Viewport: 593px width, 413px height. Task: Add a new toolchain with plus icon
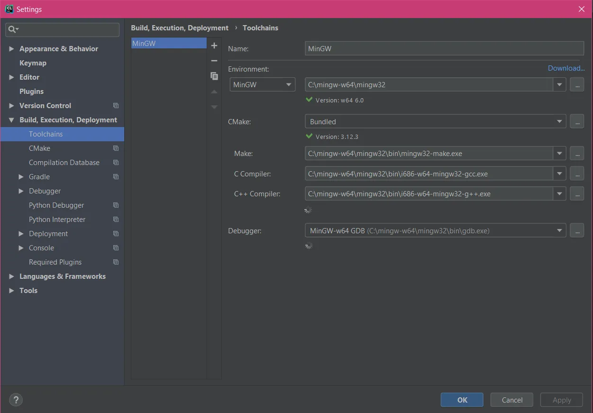point(214,46)
